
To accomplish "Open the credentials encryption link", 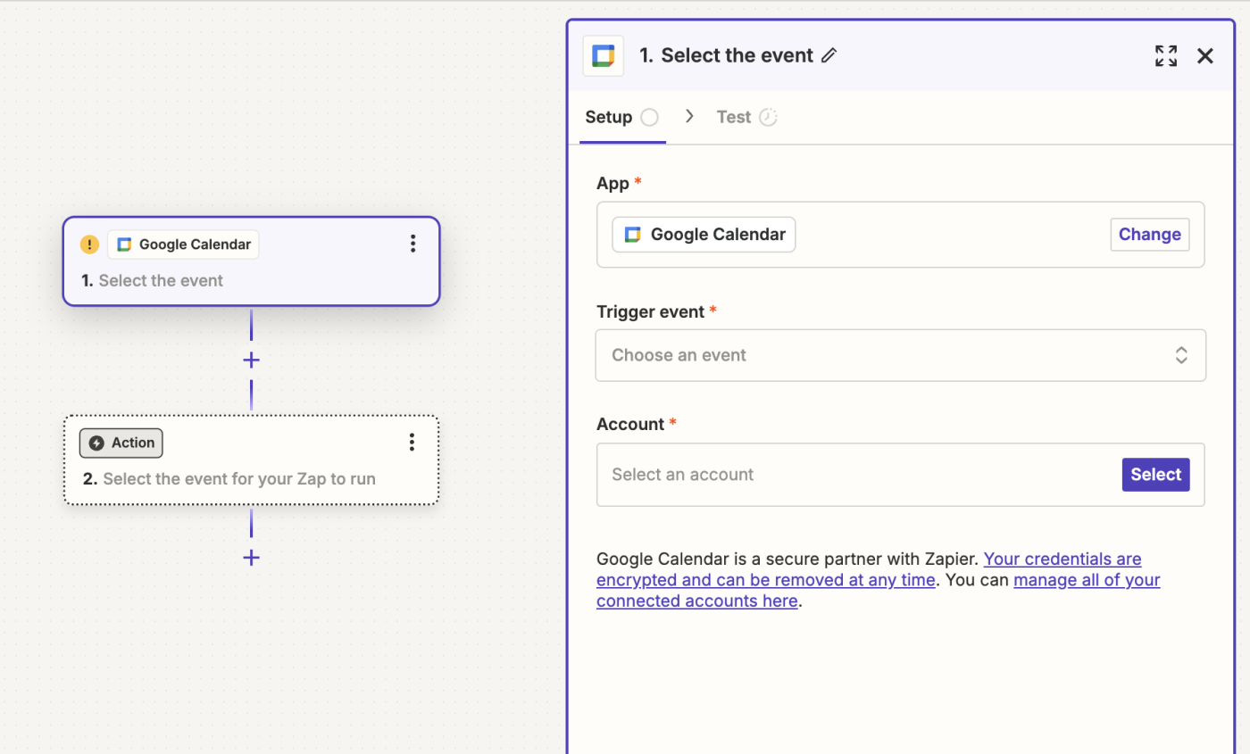I will pos(1062,559).
